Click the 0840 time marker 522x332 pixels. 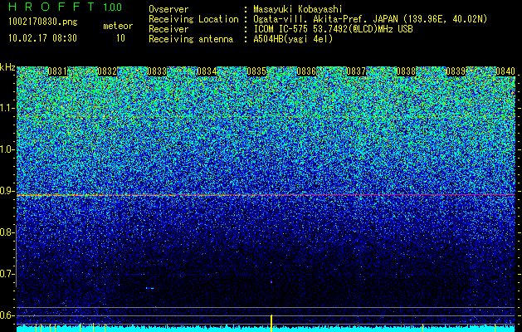[x=505, y=71]
